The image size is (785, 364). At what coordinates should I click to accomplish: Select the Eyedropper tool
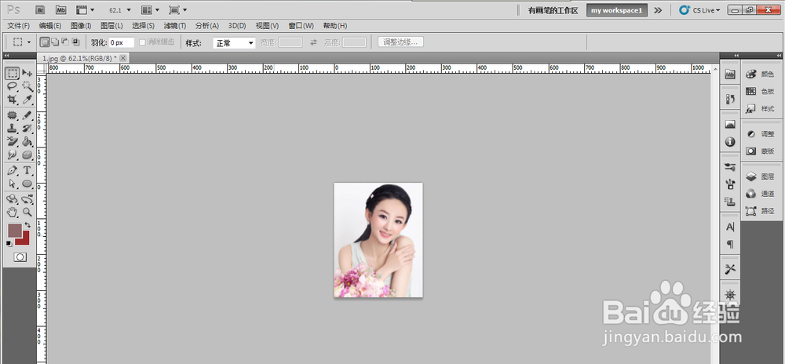27,100
